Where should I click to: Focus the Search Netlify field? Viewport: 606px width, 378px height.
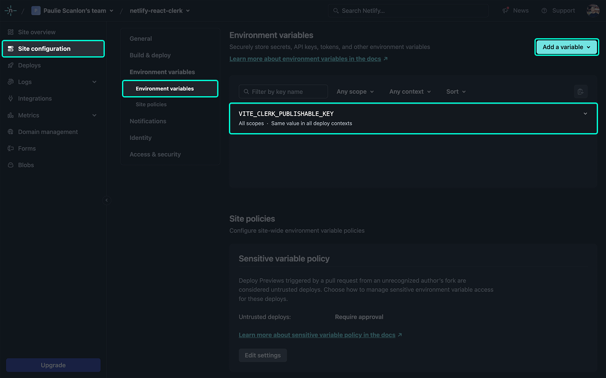pyautogui.click(x=408, y=10)
